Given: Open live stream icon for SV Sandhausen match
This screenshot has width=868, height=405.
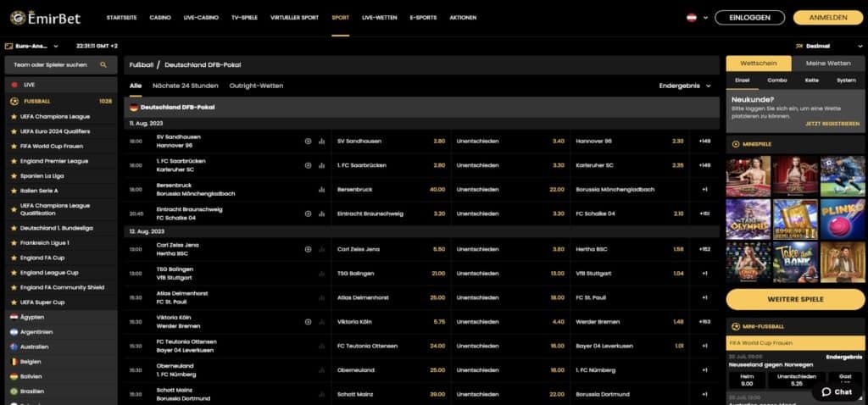Looking at the screenshot, I should tap(309, 141).
